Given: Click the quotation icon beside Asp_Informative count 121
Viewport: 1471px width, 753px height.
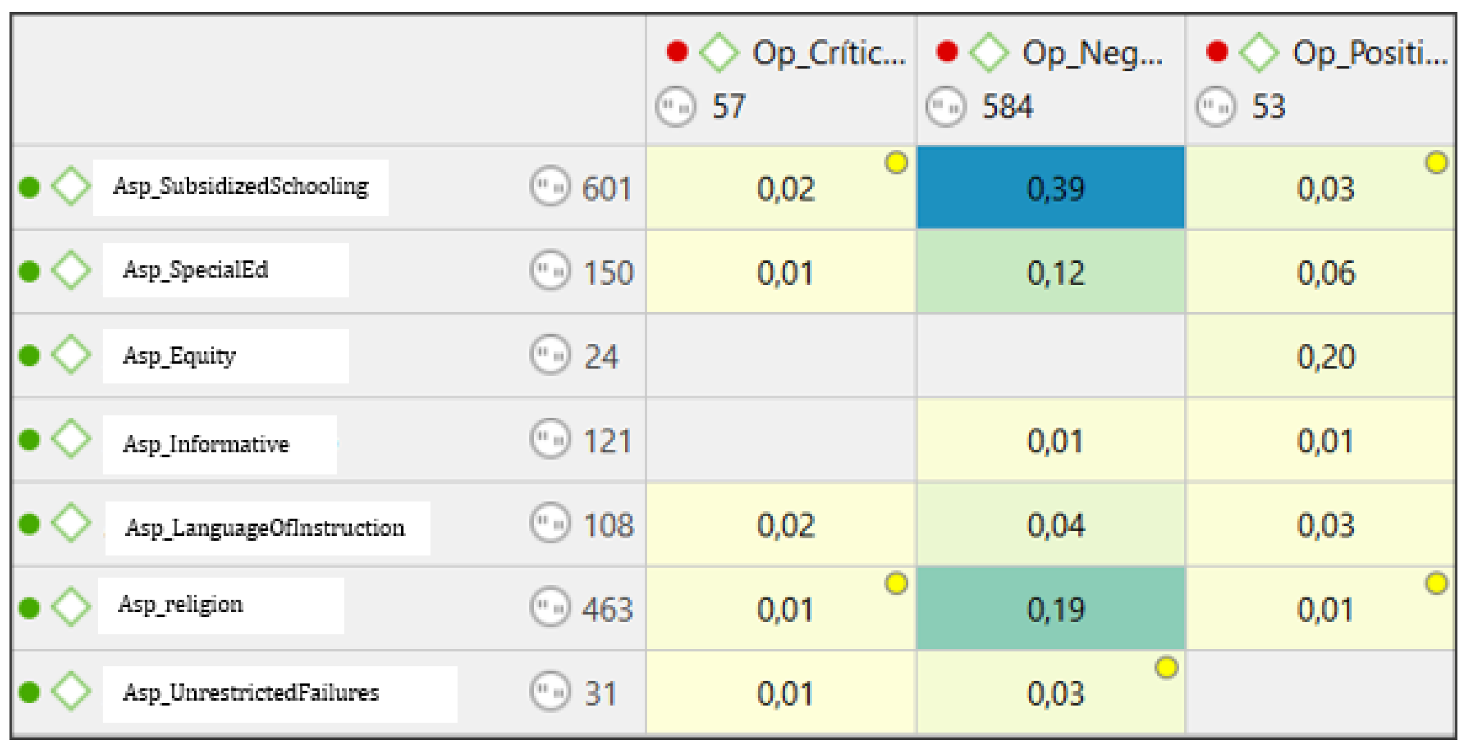Looking at the screenshot, I should 550,439.
